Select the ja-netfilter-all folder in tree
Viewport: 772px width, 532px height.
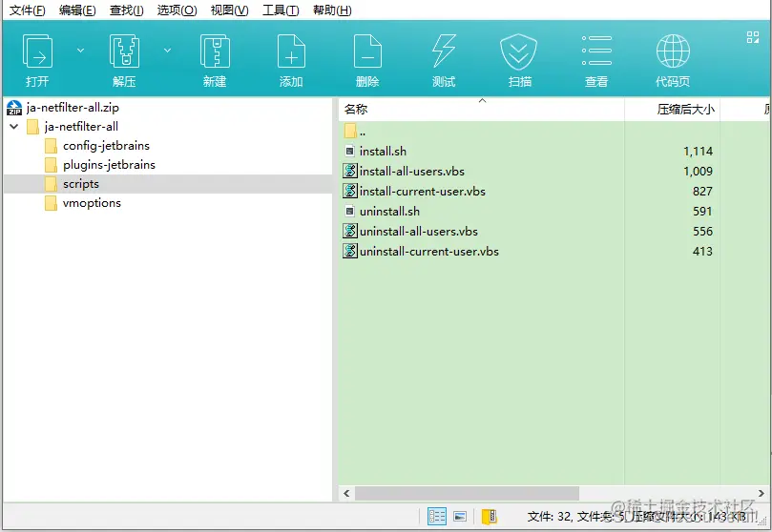81,127
